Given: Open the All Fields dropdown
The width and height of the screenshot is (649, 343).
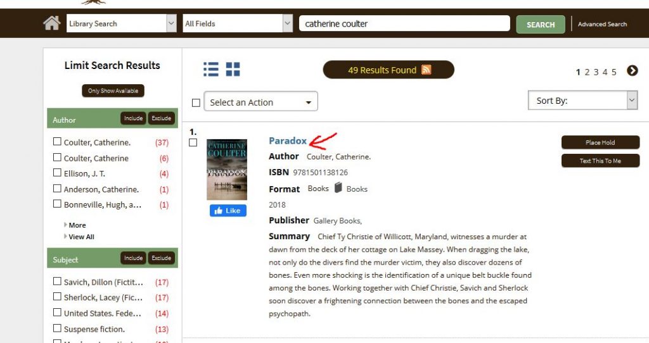Looking at the screenshot, I should tap(238, 23).
